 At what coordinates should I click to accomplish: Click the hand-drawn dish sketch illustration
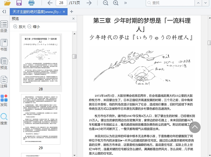click(x=142, y=68)
